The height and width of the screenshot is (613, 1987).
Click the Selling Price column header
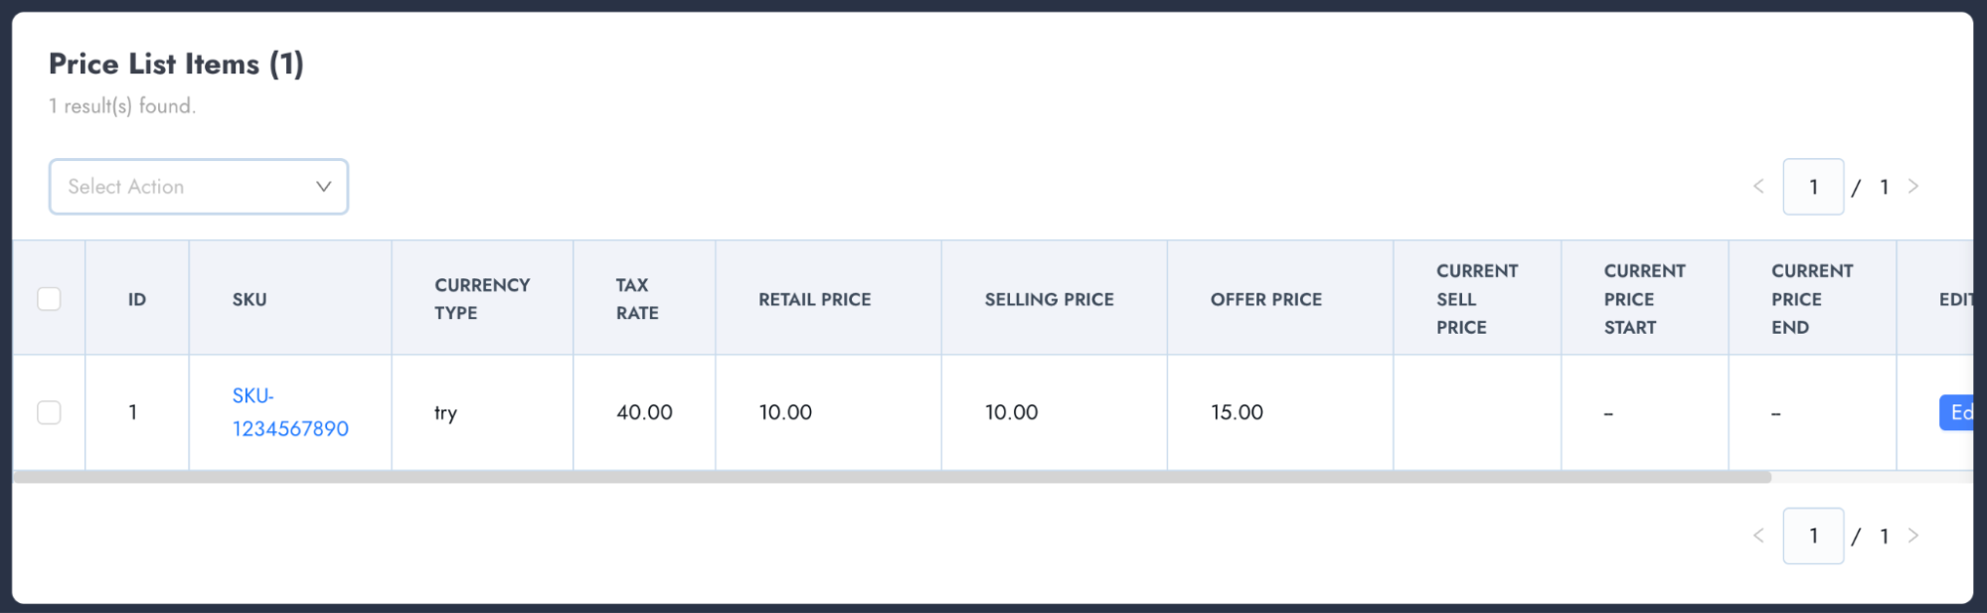(1049, 299)
